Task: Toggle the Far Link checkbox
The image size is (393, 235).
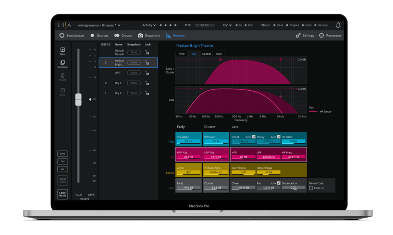Action: coord(279,183)
